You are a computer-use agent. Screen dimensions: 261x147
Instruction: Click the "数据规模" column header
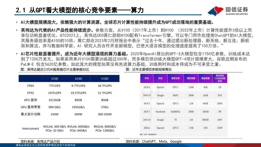206,78
